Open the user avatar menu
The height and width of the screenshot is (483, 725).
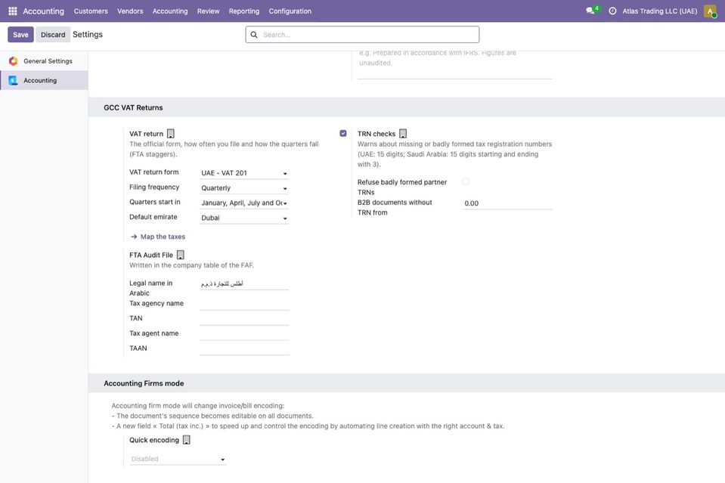[x=710, y=11]
